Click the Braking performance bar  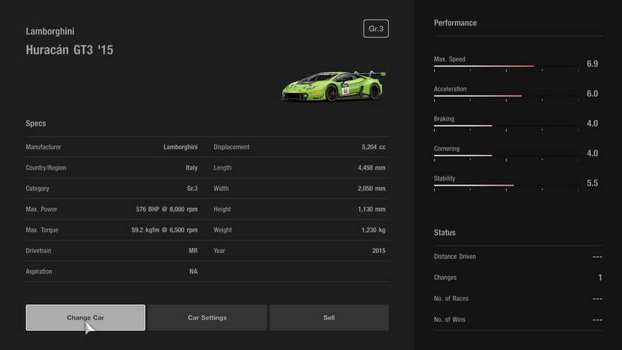[x=506, y=126]
